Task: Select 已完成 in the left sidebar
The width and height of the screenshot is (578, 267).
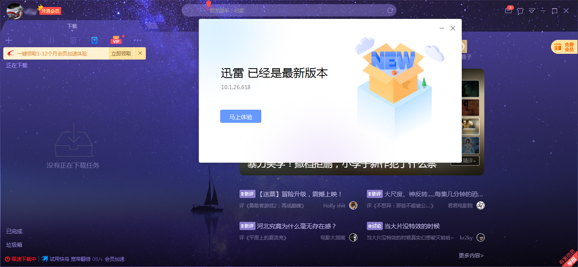Action: [x=14, y=231]
